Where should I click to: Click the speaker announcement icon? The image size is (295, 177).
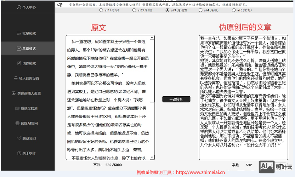60,5
